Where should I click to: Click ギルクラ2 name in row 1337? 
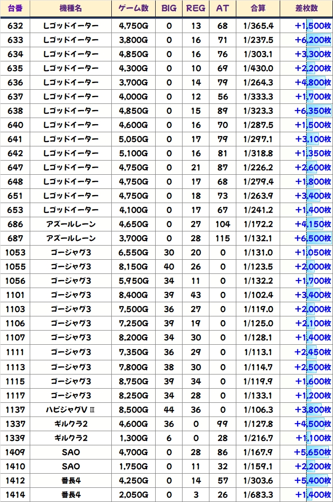[71, 424]
